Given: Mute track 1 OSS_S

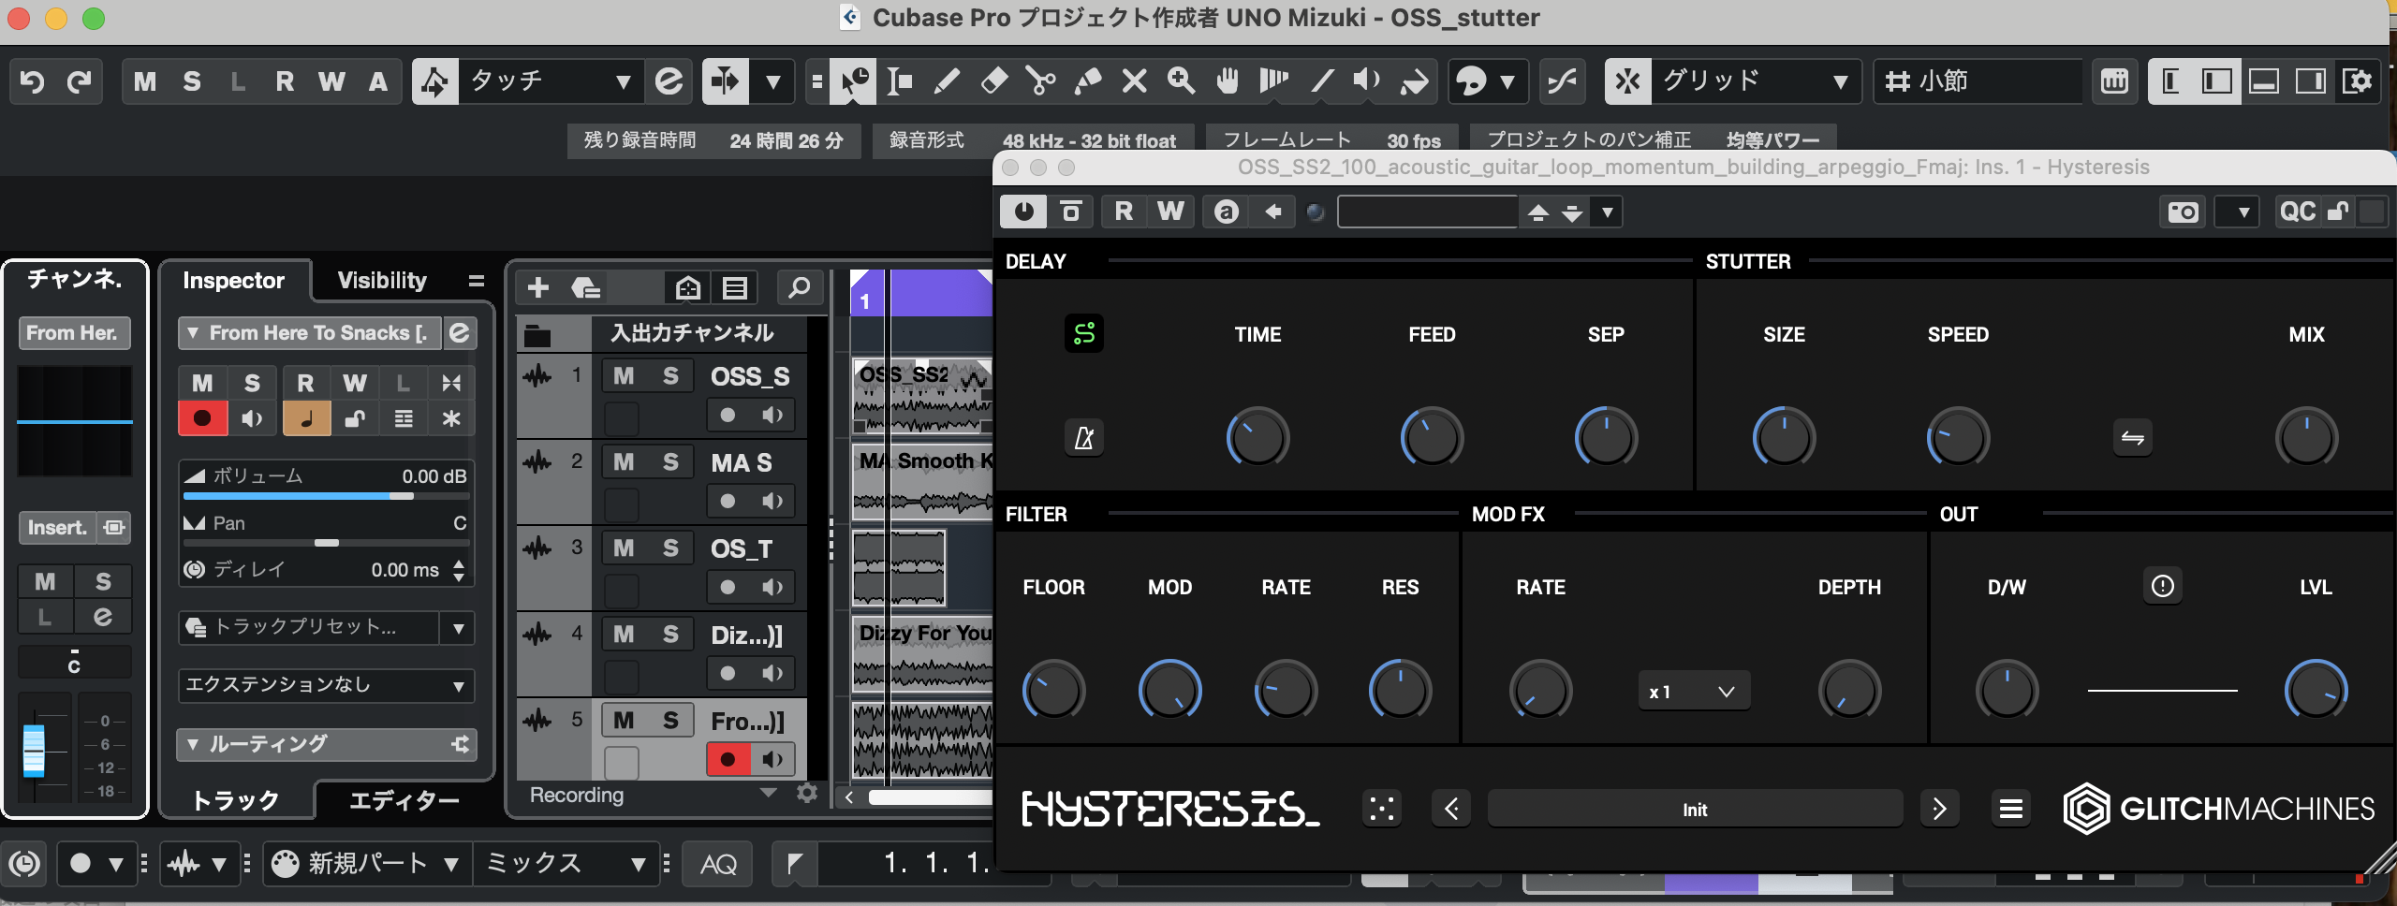Looking at the screenshot, I should 625,376.
